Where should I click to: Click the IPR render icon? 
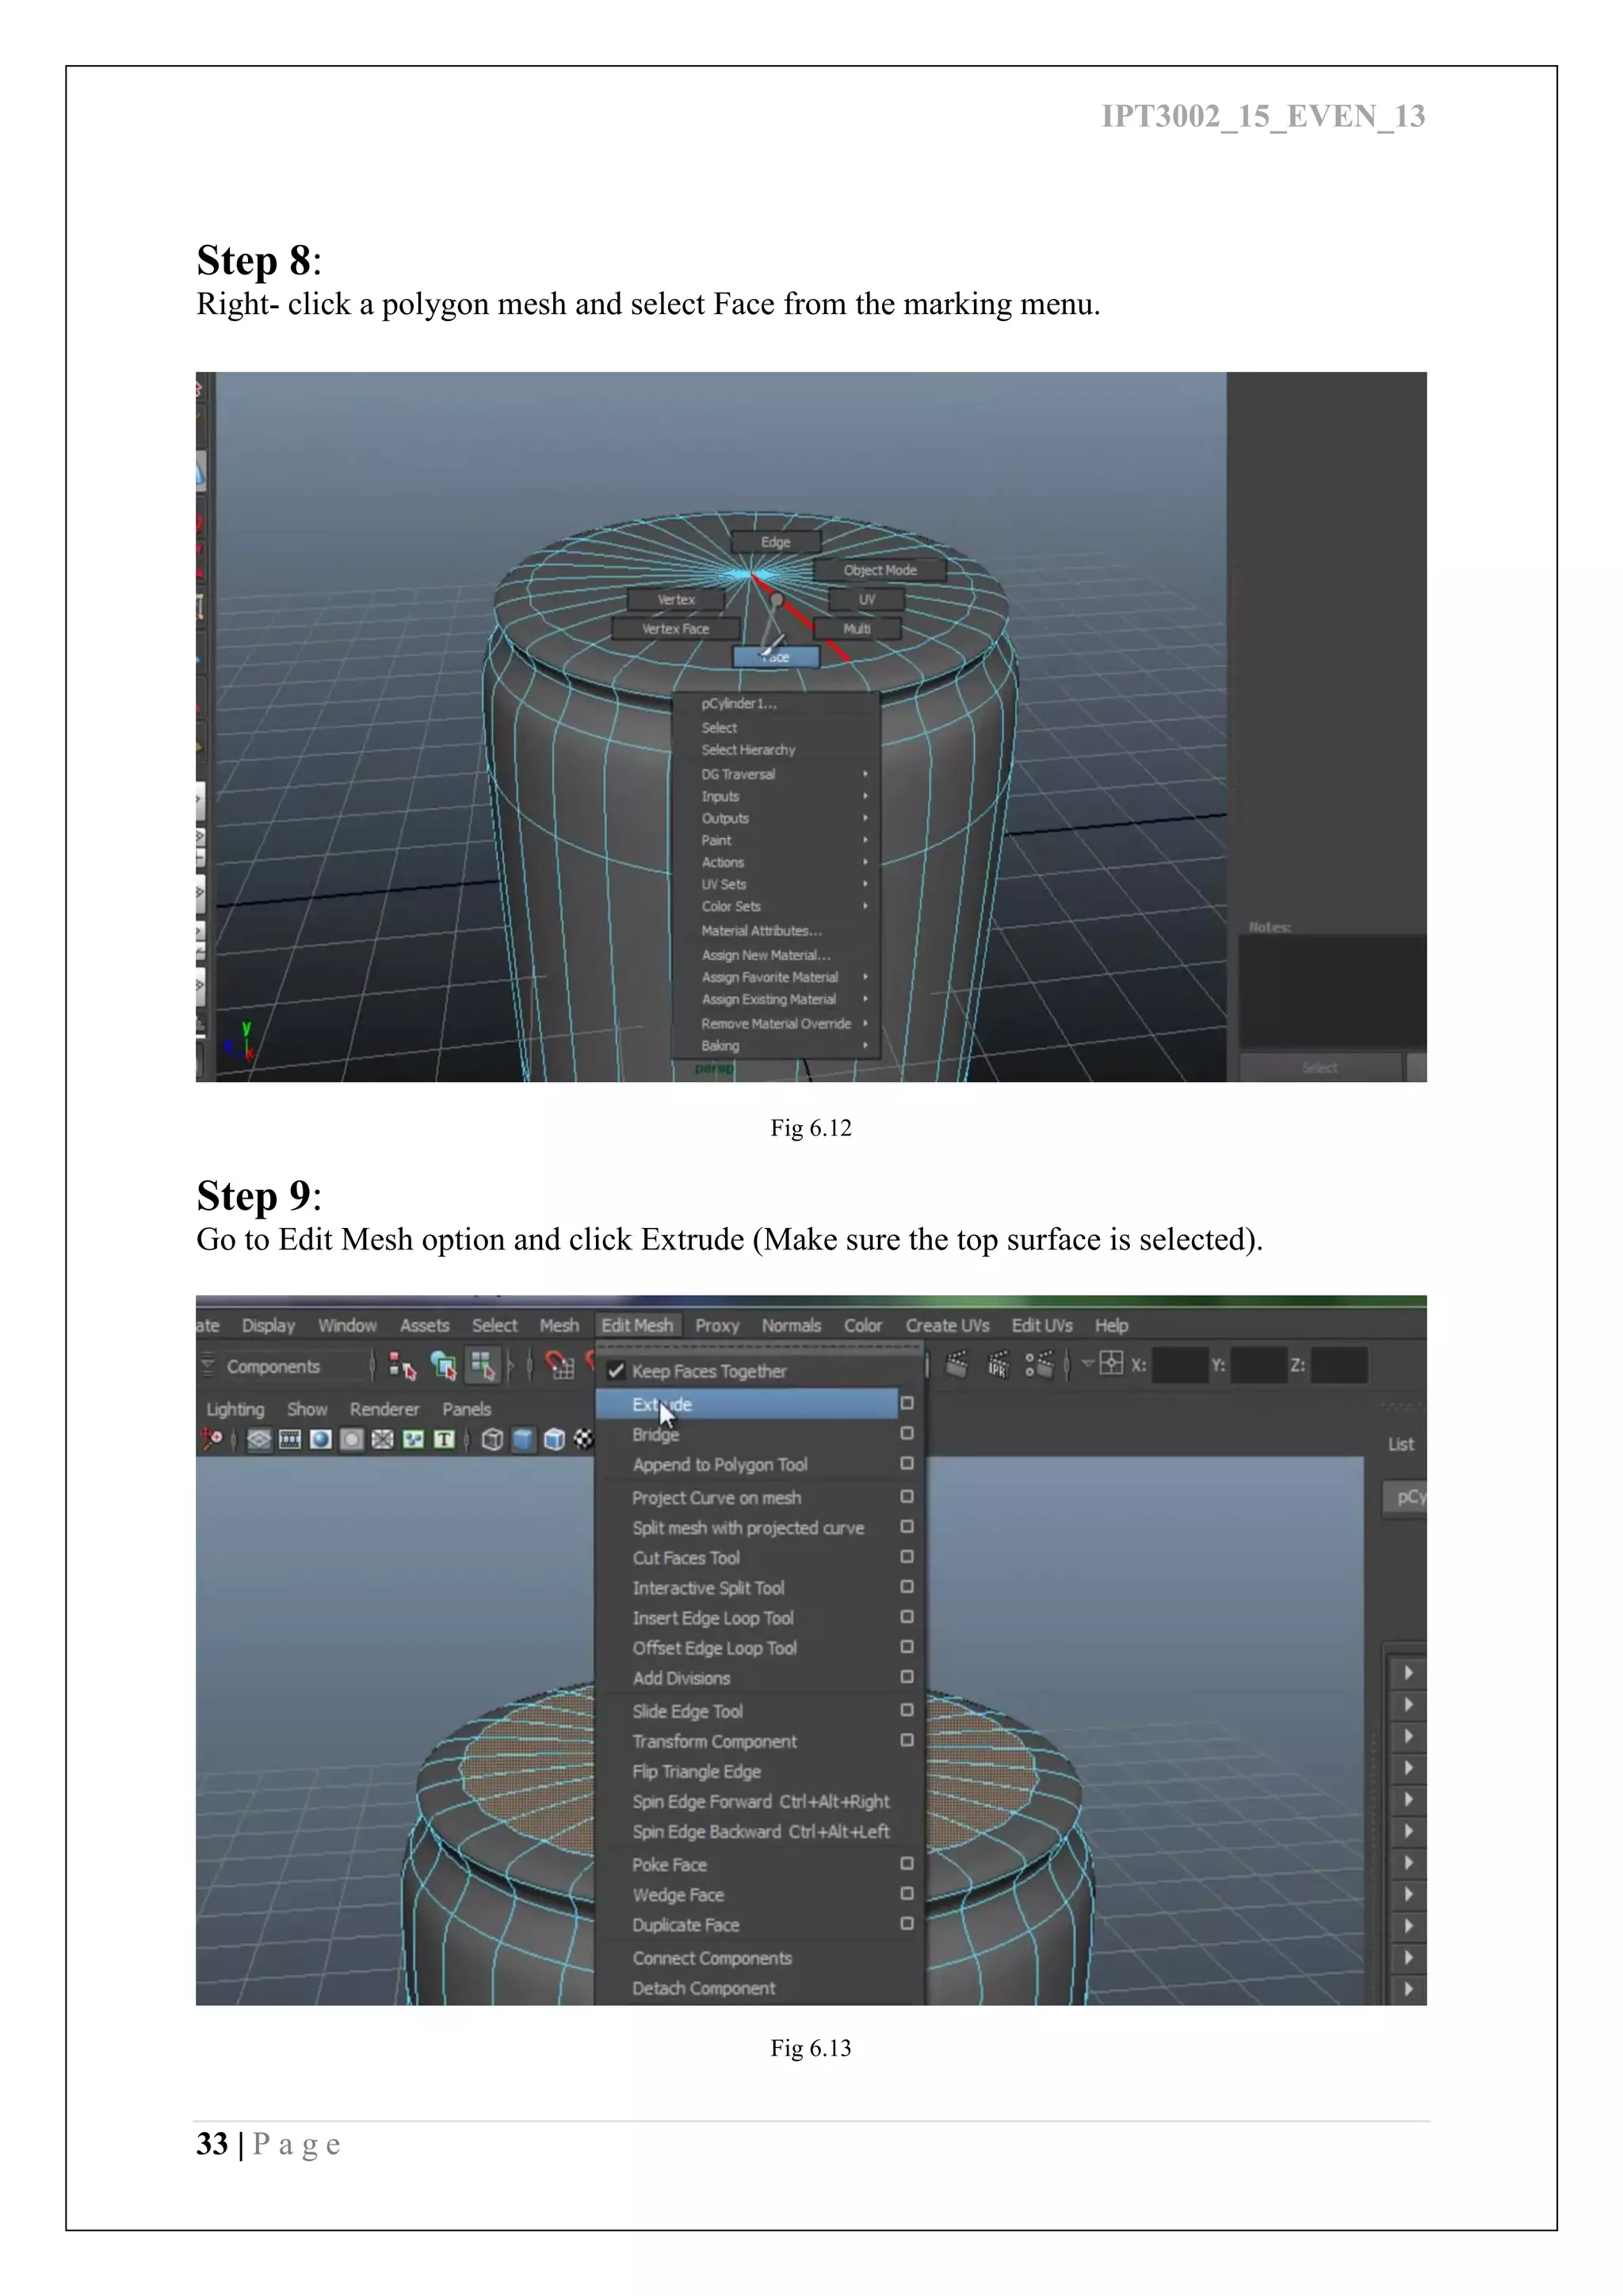[x=998, y=1364]
